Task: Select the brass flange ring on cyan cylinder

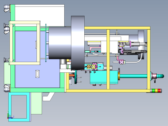Action: (119, 76)
